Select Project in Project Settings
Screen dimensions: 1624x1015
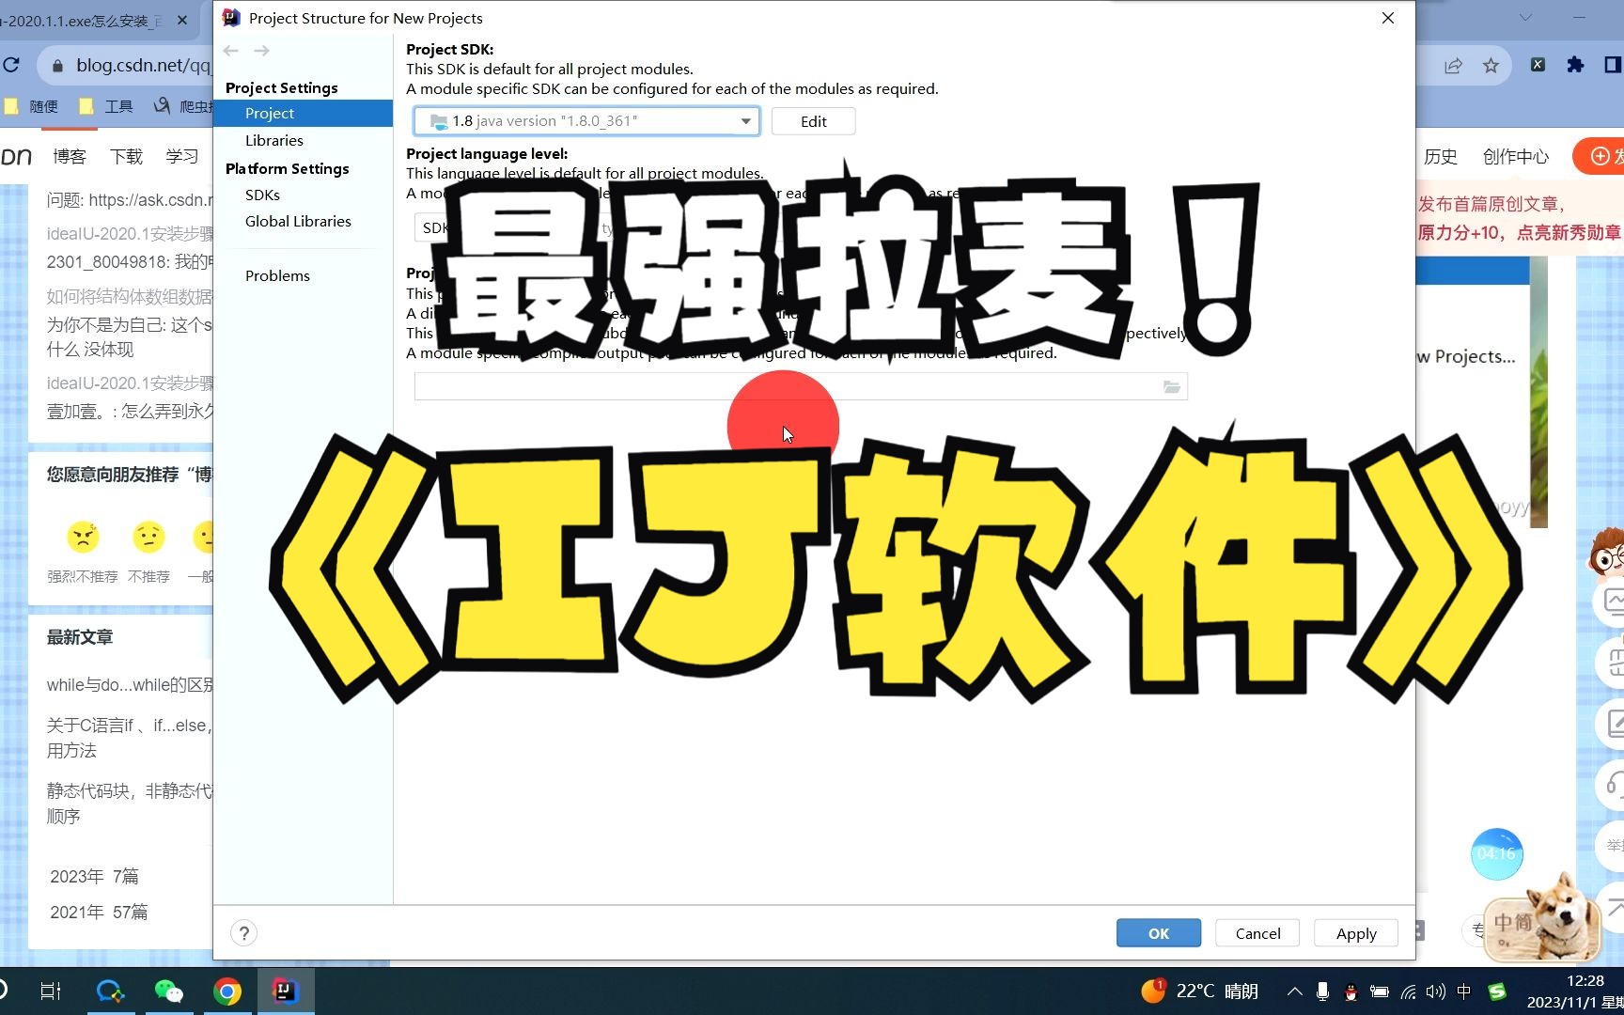[303, 113]
